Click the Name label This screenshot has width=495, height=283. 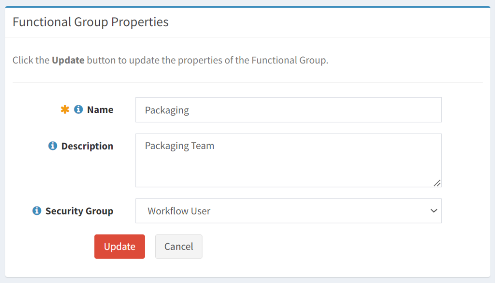pos(100,110)
